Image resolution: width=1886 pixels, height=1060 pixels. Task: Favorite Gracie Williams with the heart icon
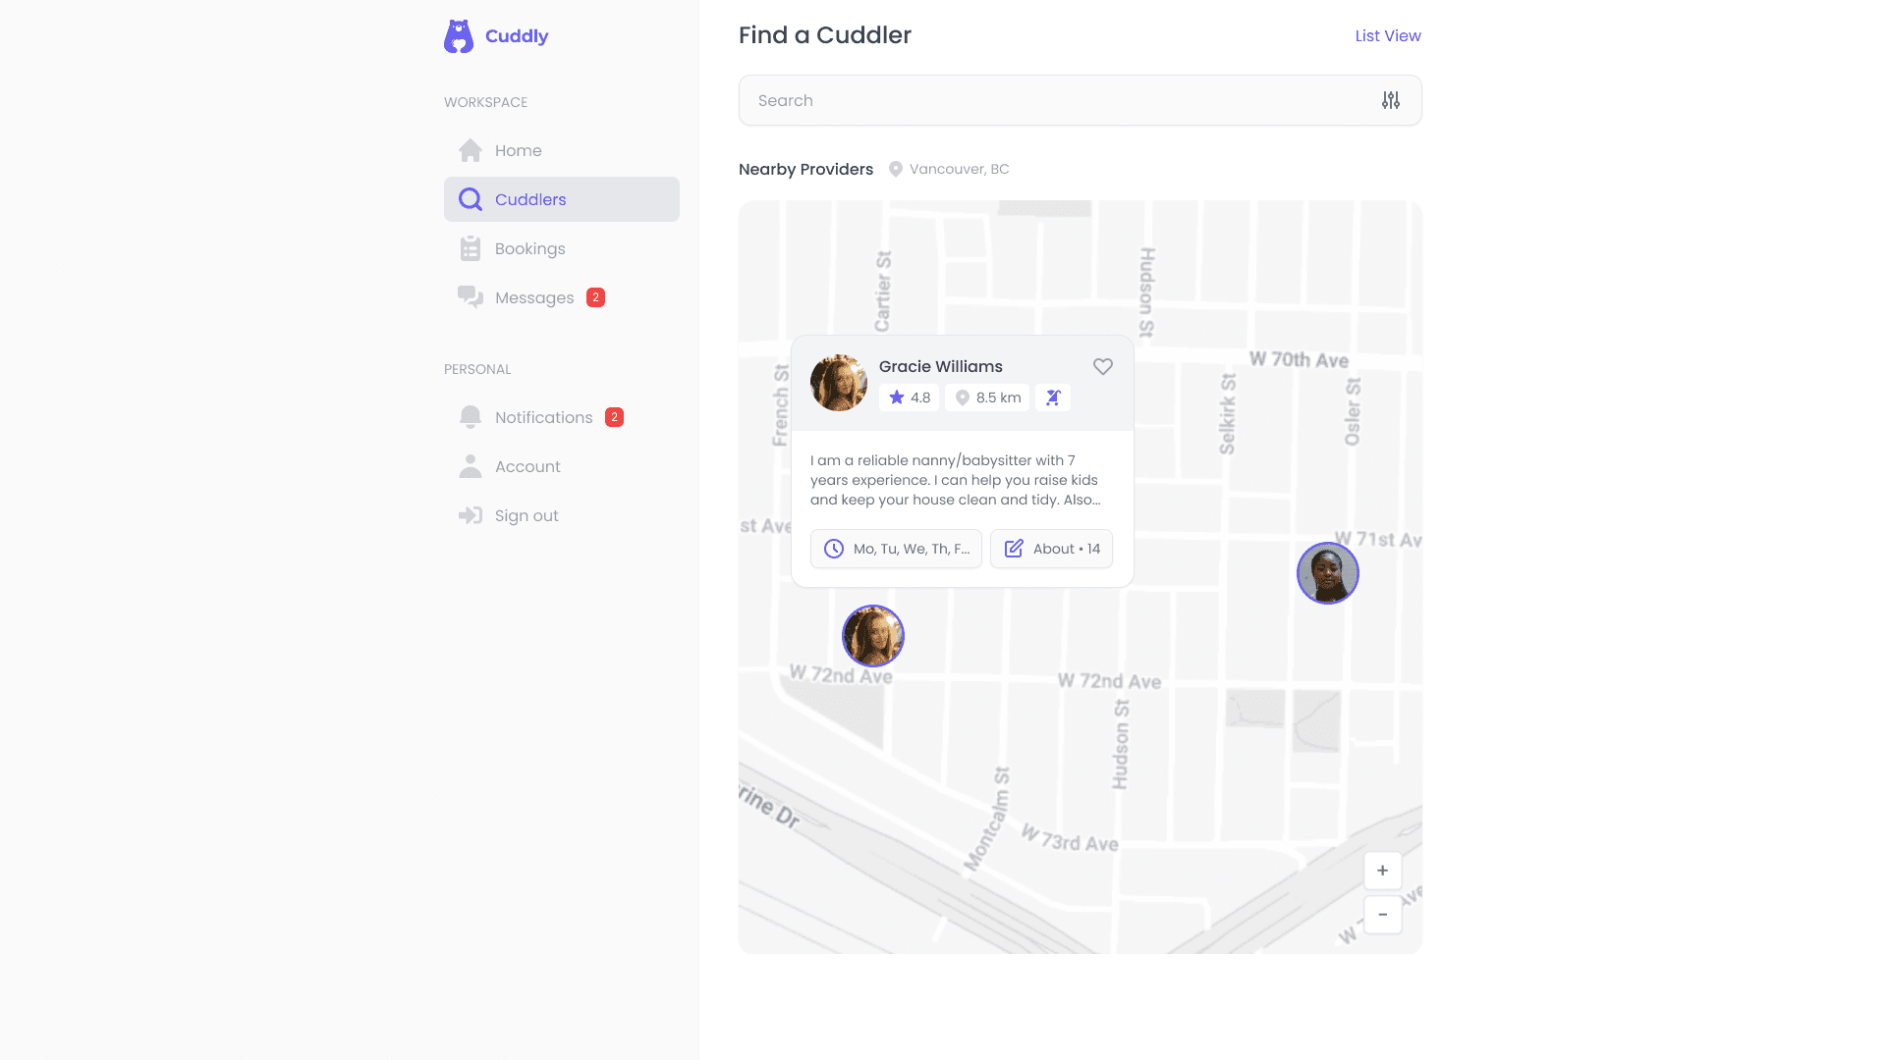pos(1102,366)
